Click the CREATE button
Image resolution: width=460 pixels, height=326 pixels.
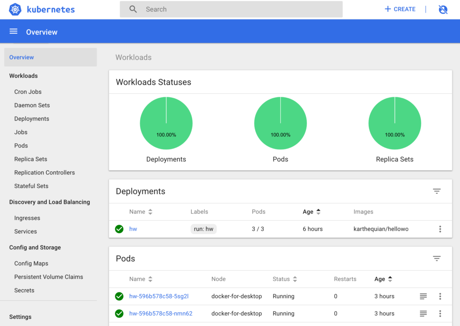[x=400, y=9]
